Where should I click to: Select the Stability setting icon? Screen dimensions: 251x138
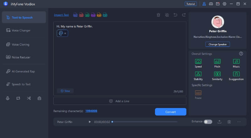[x=198, y=74]
